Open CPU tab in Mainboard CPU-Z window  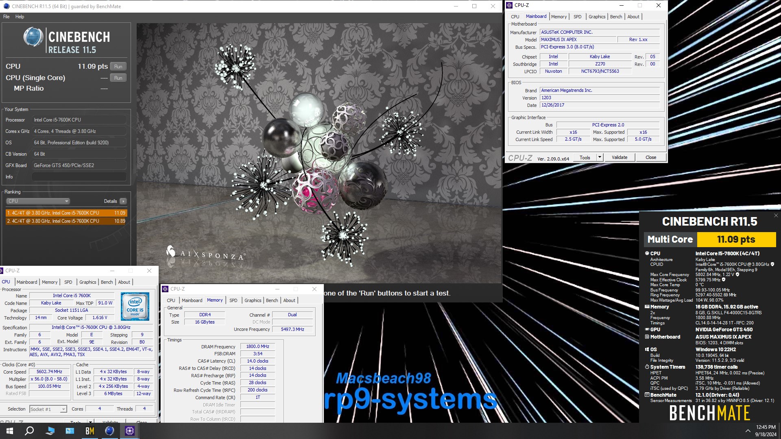515,17
